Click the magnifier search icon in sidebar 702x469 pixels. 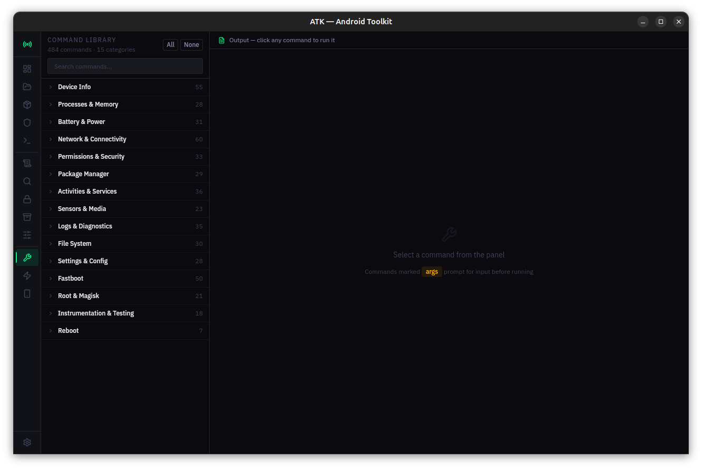tap(27, 181)
